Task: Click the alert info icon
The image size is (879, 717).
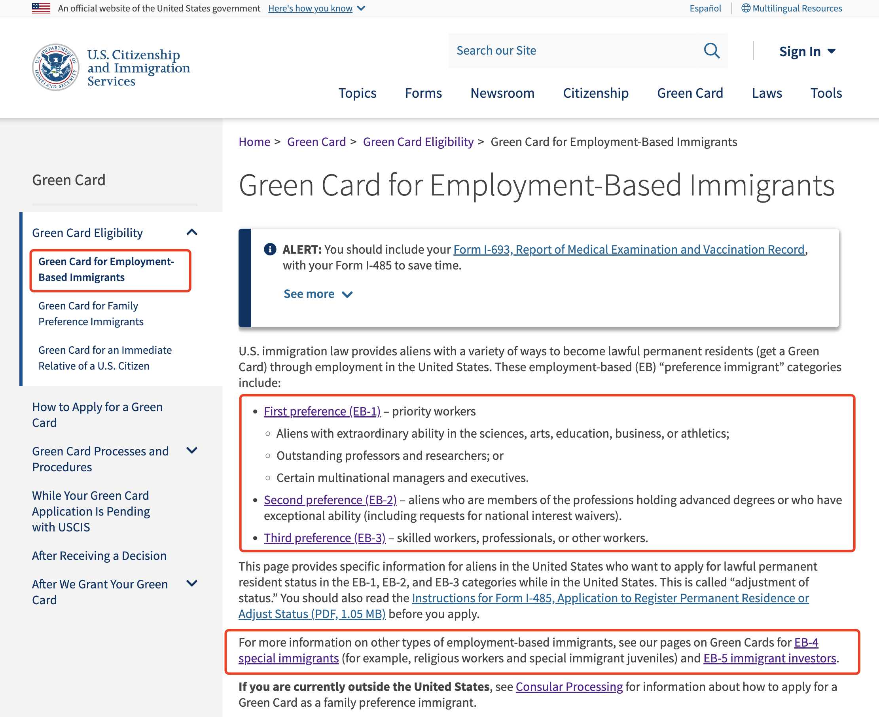Action: click(x=270, y=249)
